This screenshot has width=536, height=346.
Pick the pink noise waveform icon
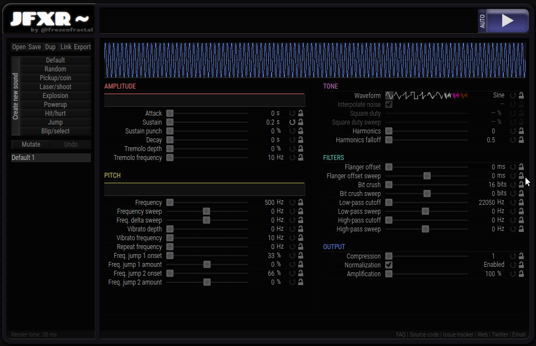(456, 95)
